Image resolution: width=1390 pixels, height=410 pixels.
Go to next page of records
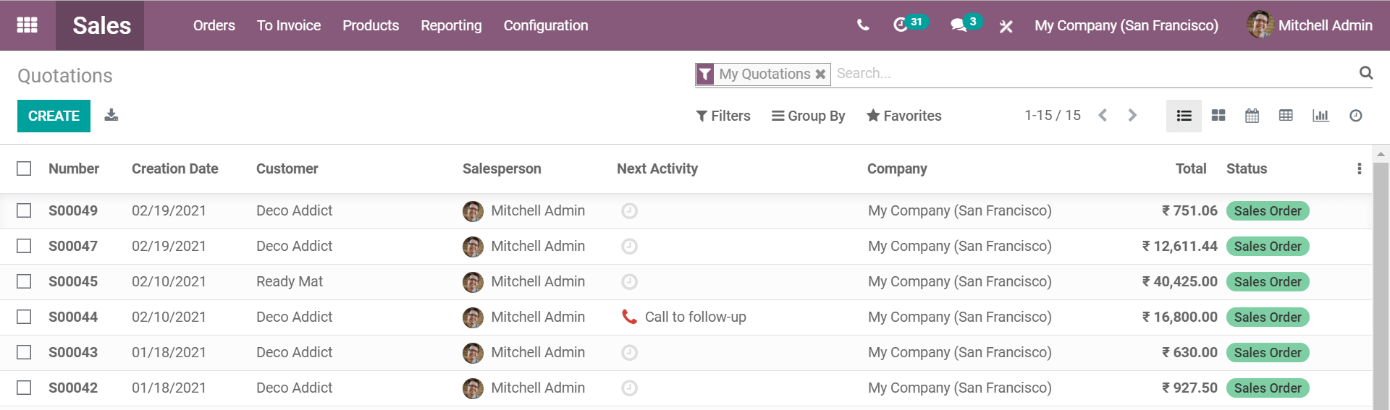click(1132, 115)
